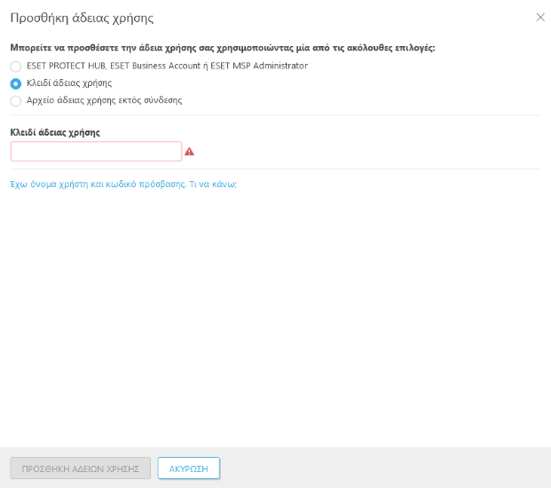Image resolution: width=551 pixels, height=488 pixels.
Task: Click the Αρχείο άδειας χρήσης εκτός σύνδεσης label
Action: pos(104,101)
